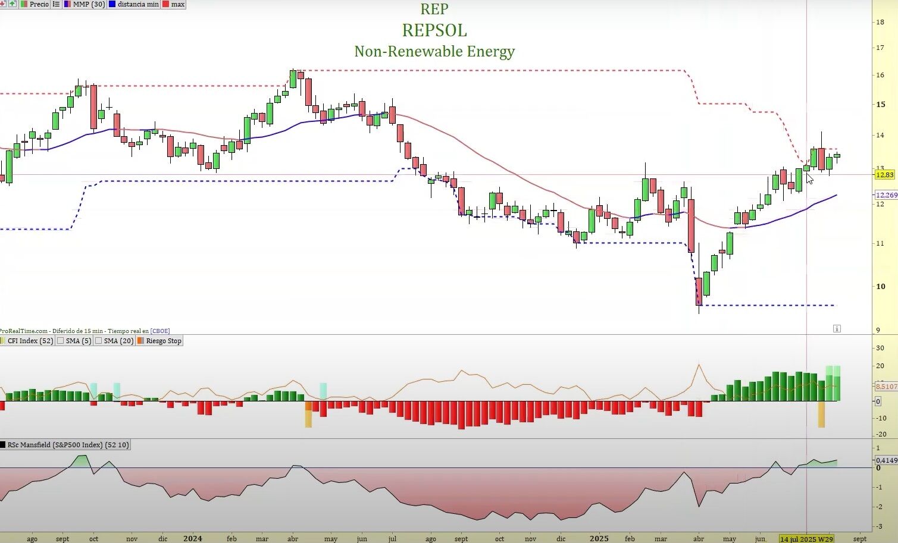
Task: Click the jul month label on time axis
Action: coord(392,539)
